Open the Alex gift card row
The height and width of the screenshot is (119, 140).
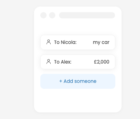[x=78, y=62]
